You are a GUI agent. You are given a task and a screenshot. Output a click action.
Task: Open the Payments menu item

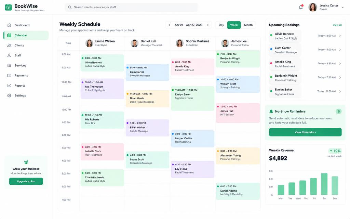pyautogui.click(x=26, y=76)
